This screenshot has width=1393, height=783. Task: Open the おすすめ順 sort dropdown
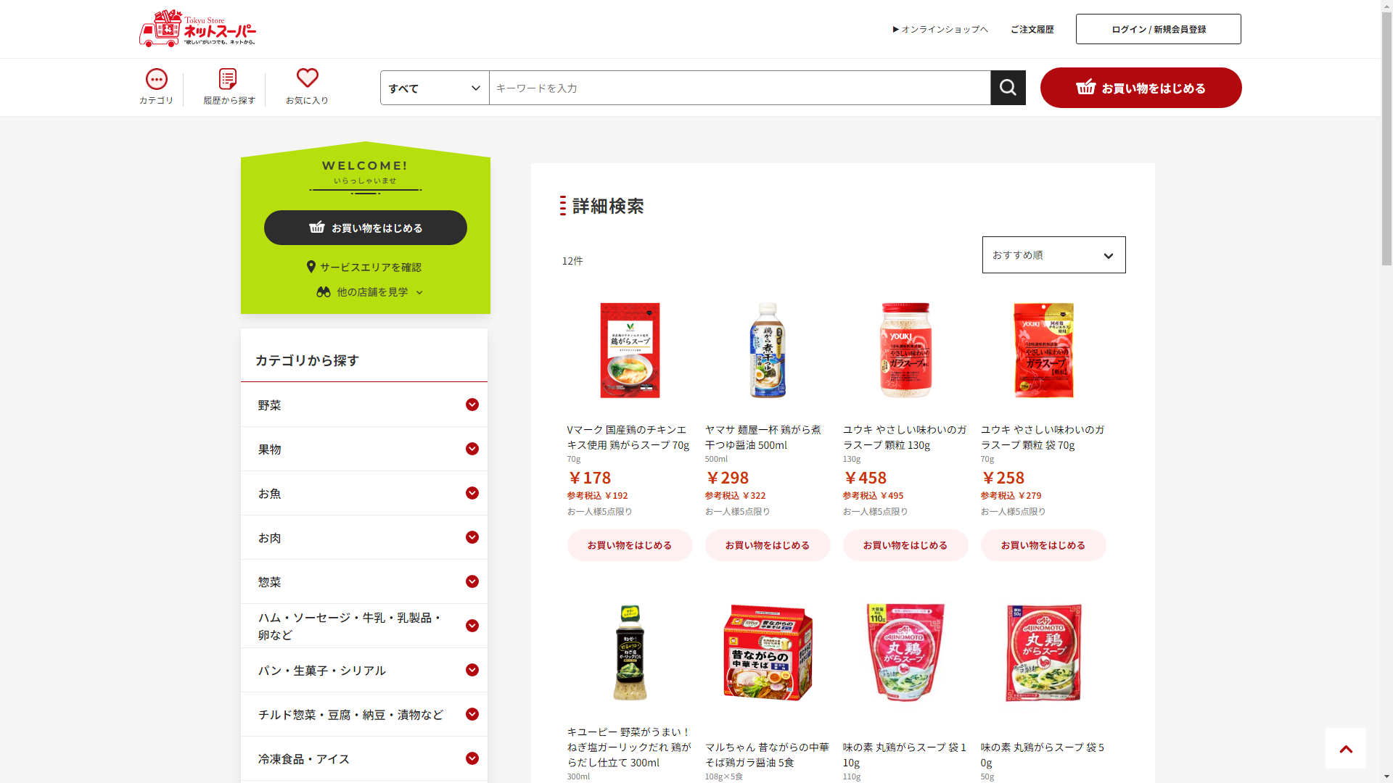(x=1053, y=255)
